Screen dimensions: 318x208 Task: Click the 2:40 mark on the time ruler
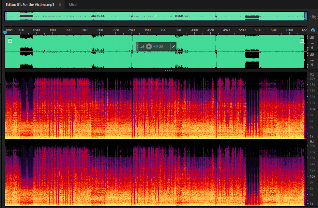pyautogui.click(x=131, y=30)
